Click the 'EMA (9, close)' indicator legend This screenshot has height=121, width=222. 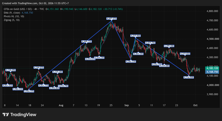click(x=12, y=13)
